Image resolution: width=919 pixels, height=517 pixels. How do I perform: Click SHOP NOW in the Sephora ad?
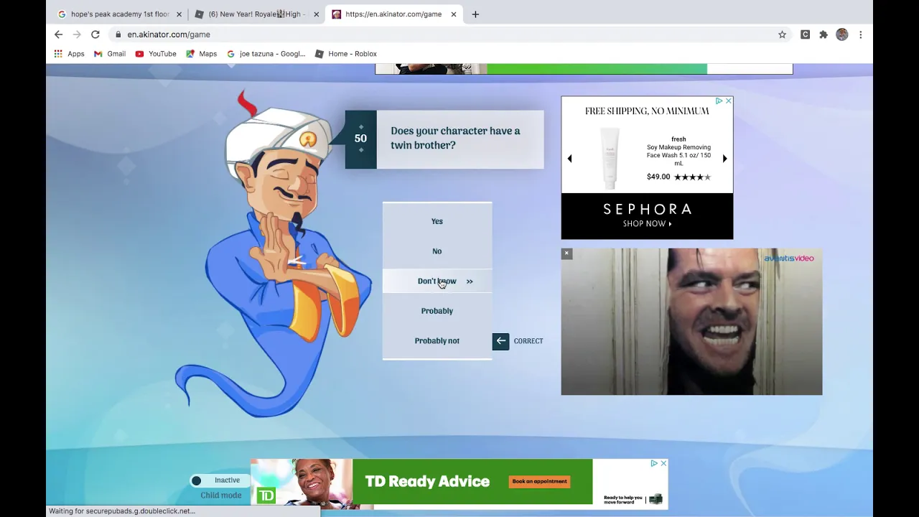click(647, 224)
